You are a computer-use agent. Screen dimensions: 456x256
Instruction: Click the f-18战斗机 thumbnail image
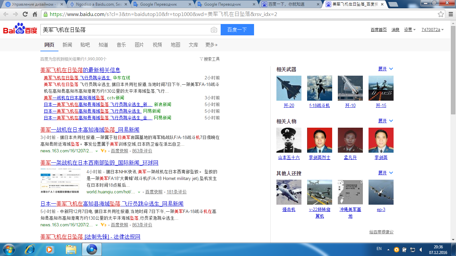pyautogui.click(x=319, y=88)
